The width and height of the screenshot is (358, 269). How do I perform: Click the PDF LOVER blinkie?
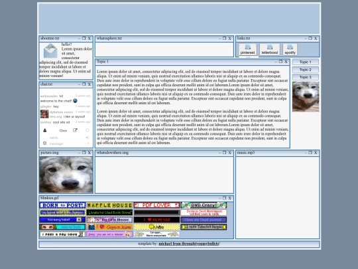click(x=156, y=205)
